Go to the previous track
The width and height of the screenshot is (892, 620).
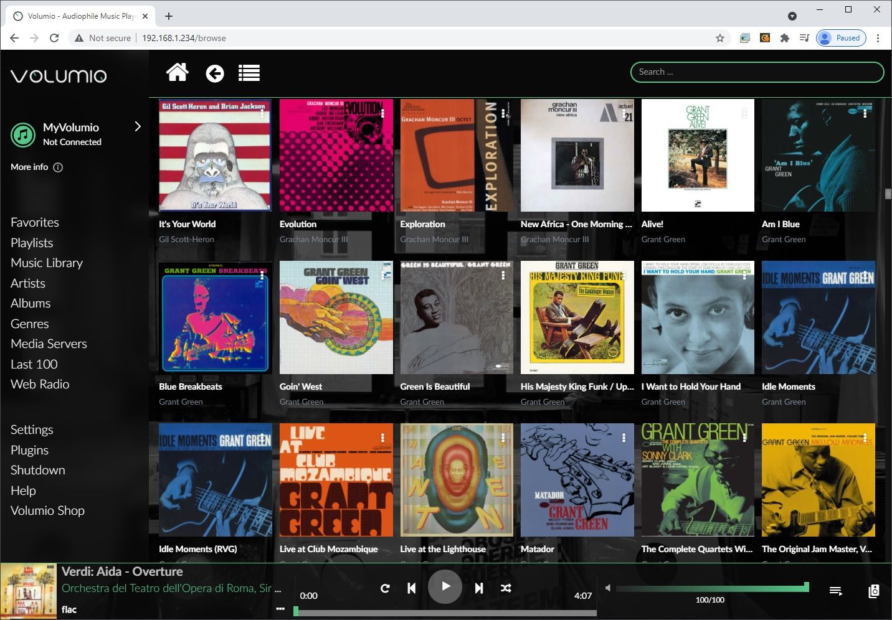click(x=411, y=588)
